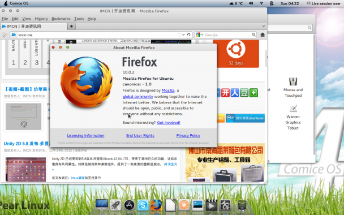
Task: Open the View menu
Action: pyautogui.click(x=27, y=19)
